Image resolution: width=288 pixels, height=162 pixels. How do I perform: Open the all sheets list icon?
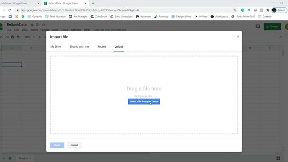coord(10,158)
